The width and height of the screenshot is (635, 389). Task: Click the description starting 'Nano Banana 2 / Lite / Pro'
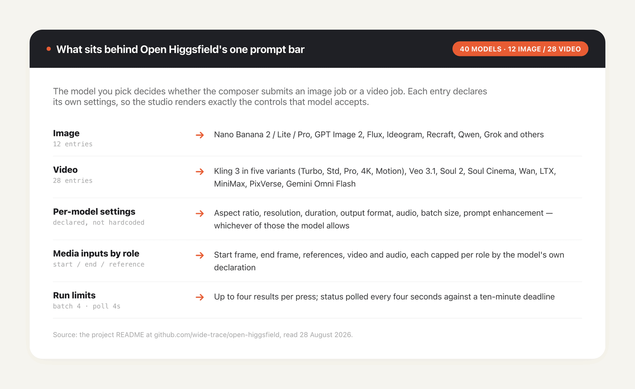379,134
